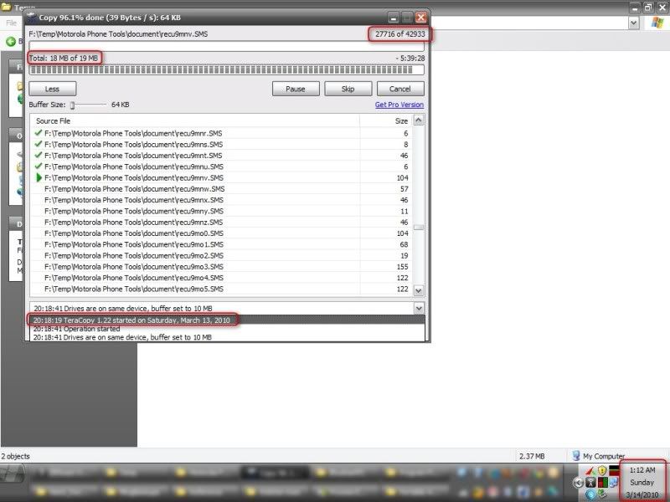Click the red signal wedge tray icon
Screen dimensions: 670x502
point(590,471)
